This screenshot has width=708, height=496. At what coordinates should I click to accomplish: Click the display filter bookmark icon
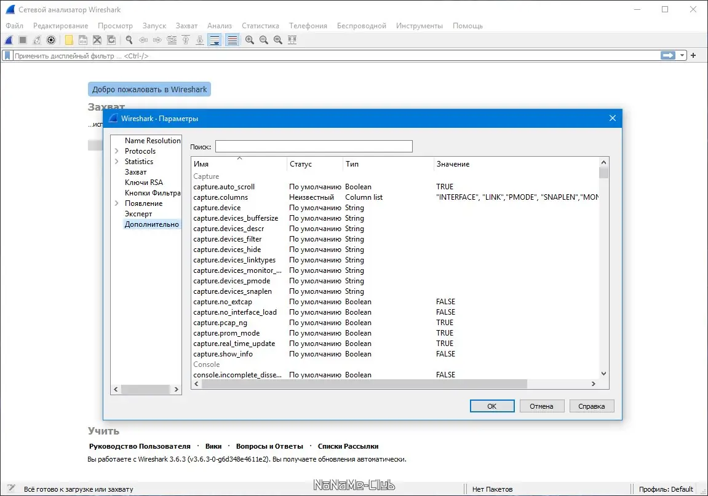tap(7, 55)
